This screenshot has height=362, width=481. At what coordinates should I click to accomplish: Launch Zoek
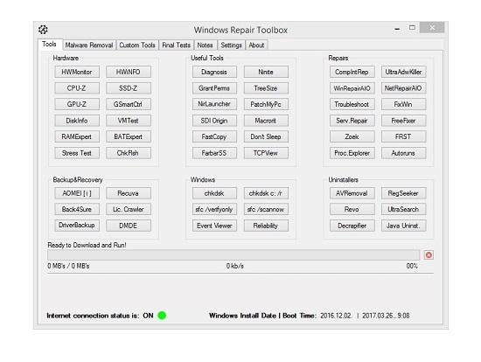point(352,136)
